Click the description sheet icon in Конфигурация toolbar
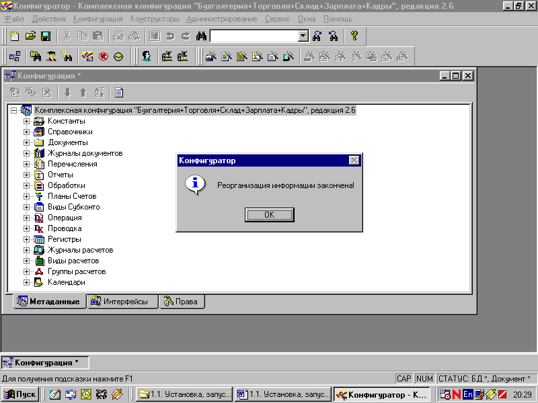Image resolution: width=538 pixels, height=403 pixels. [x=119, y=93]
